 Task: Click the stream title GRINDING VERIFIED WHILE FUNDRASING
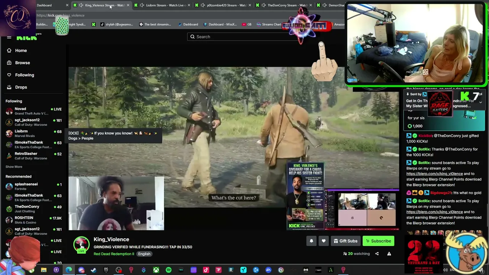point(143,247)
